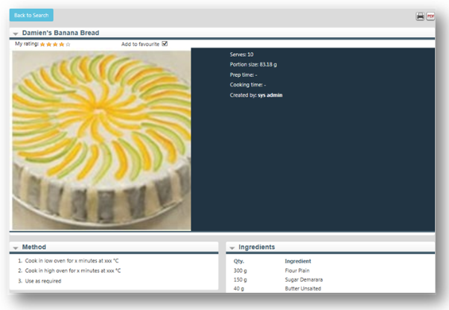This screenshot has width=449, height=310.
Task: Export the recipe with PDF icon
Action: [x=430, y=16]
